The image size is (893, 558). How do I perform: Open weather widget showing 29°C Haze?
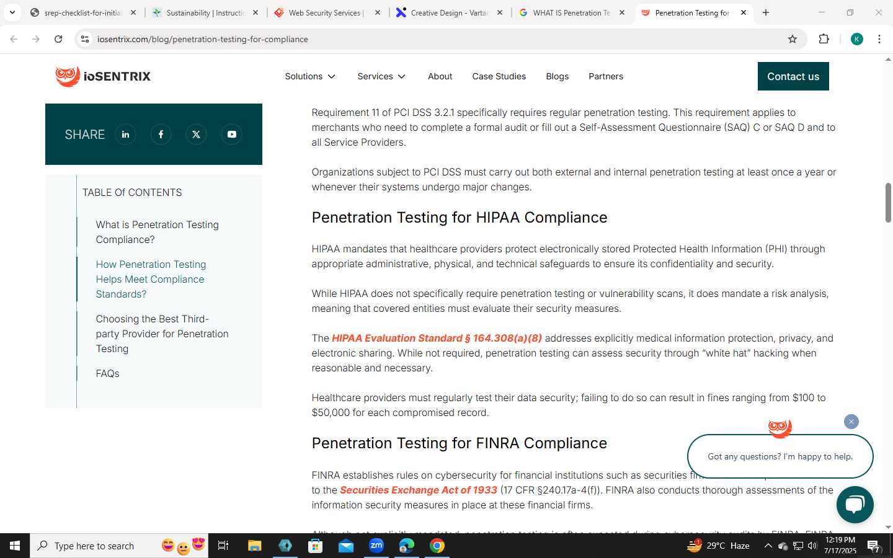point(718,546)
